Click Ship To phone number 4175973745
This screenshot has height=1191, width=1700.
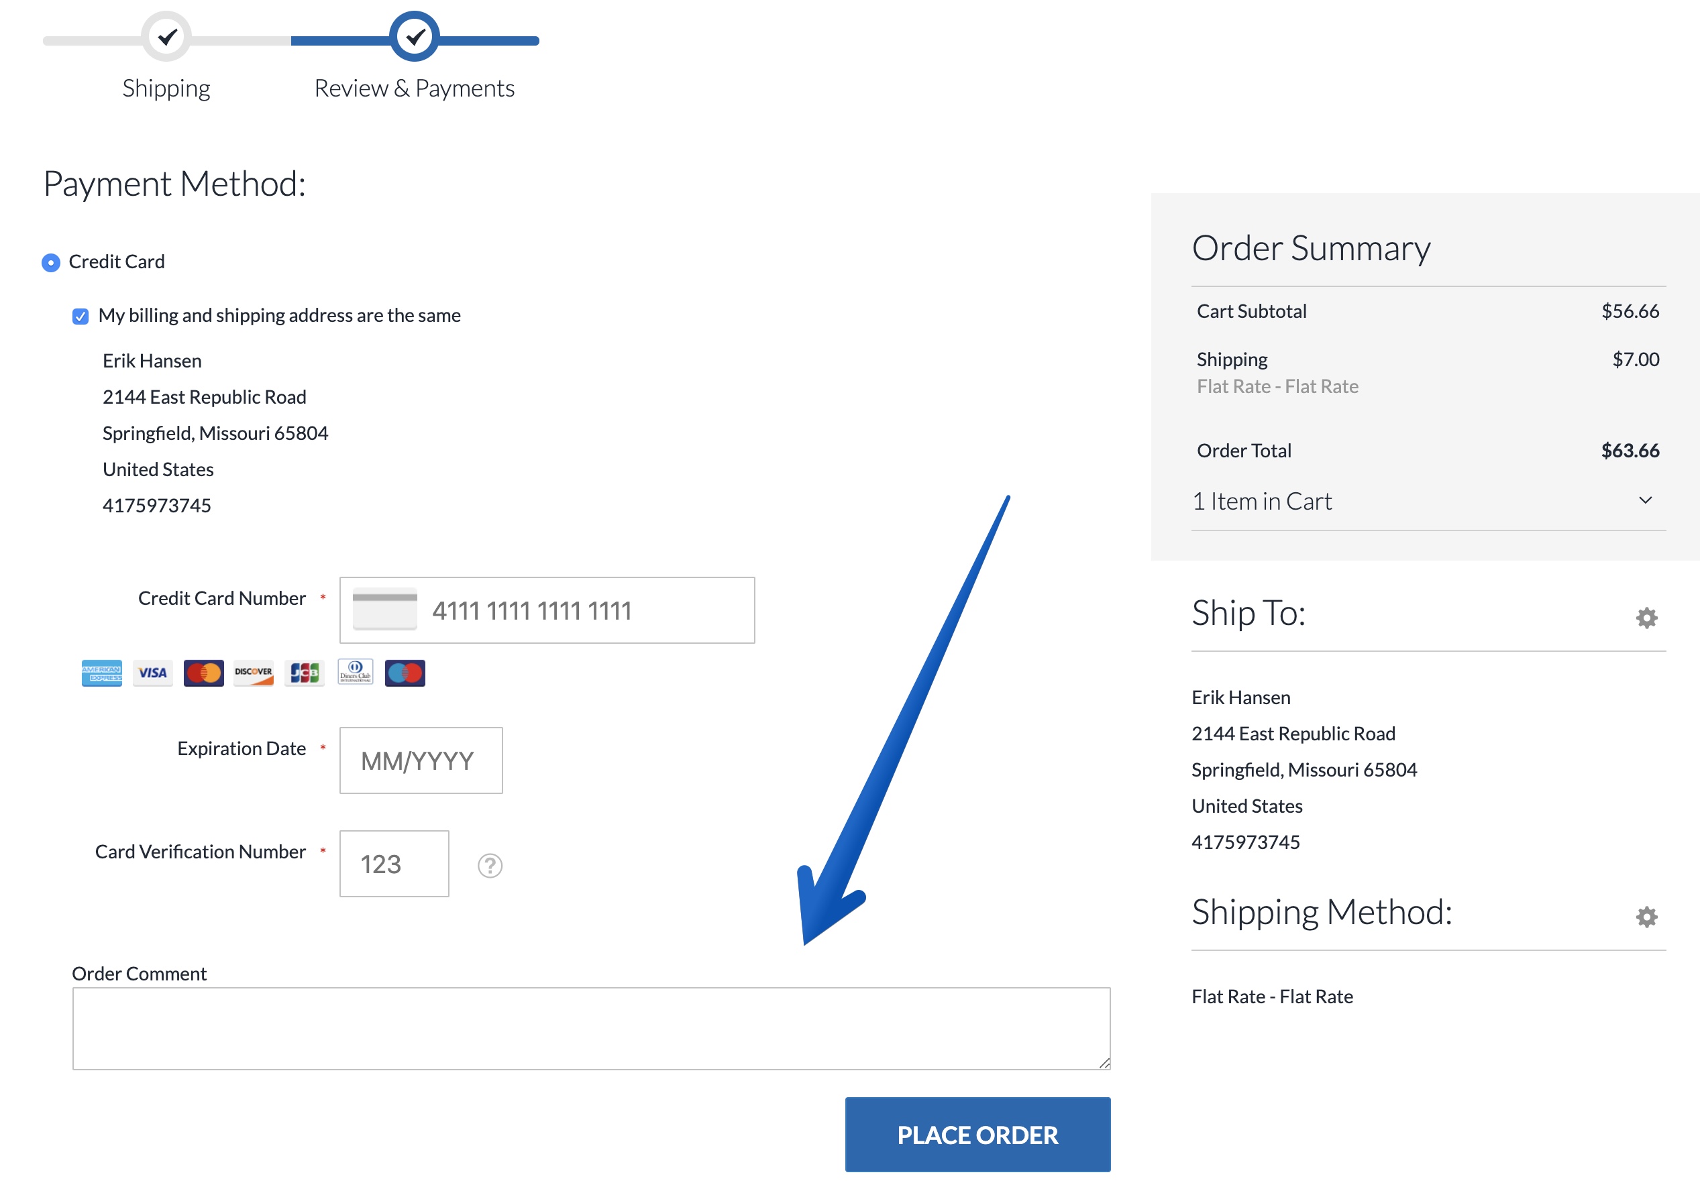[1245, 842]
